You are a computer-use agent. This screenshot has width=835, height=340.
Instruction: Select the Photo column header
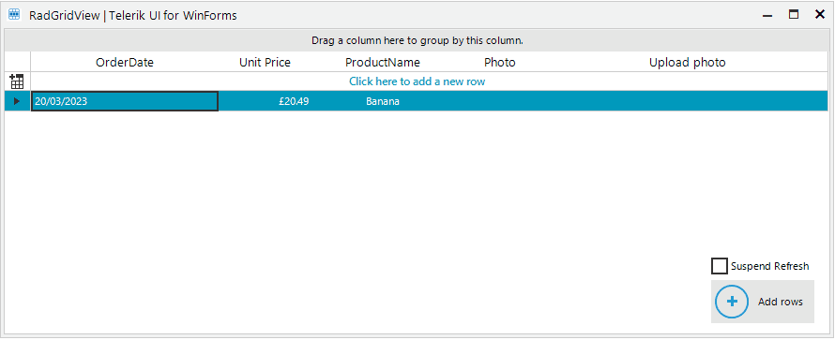499,62
